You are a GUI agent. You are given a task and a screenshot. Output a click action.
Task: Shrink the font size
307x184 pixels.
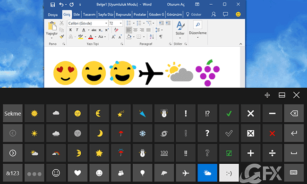pyautogui.click(x=120, y=37)
